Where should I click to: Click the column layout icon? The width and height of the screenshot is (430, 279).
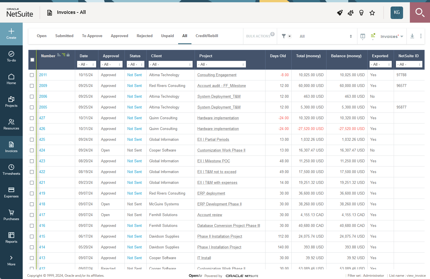tap(362, 36)
